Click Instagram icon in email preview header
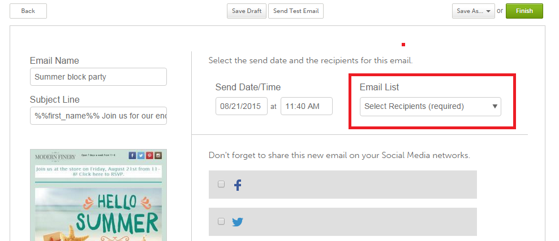Viewport: 559px width, 241px height. tap(158, 156)
